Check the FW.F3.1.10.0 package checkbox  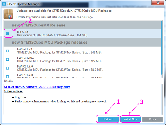point(8,60)
